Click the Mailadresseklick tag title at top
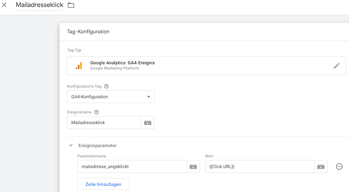The image size is (349, 192). tap(39, 5)
